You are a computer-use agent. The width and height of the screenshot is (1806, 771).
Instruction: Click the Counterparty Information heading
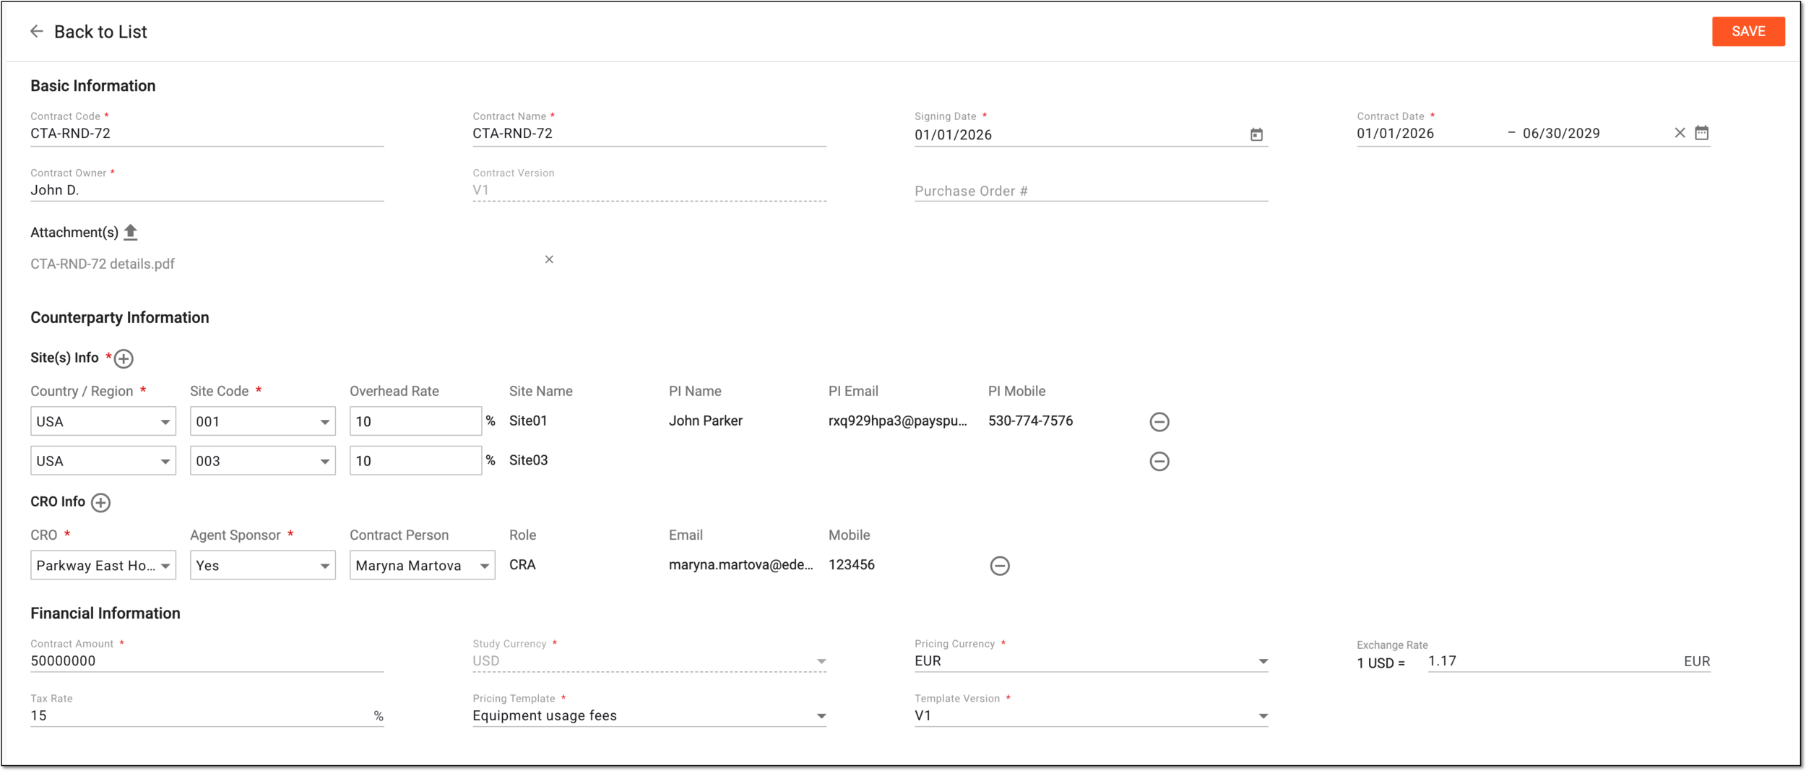(120, 318)
